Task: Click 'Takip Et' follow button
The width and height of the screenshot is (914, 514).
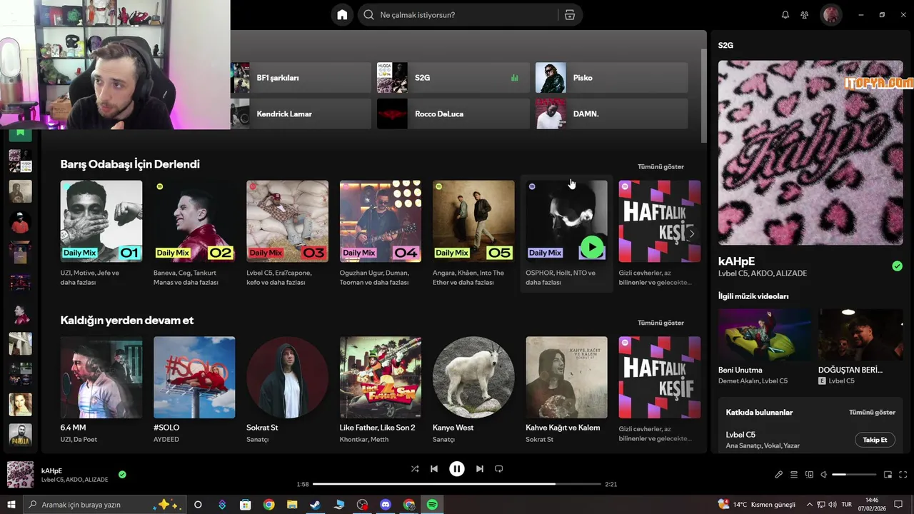Action: 875,440
